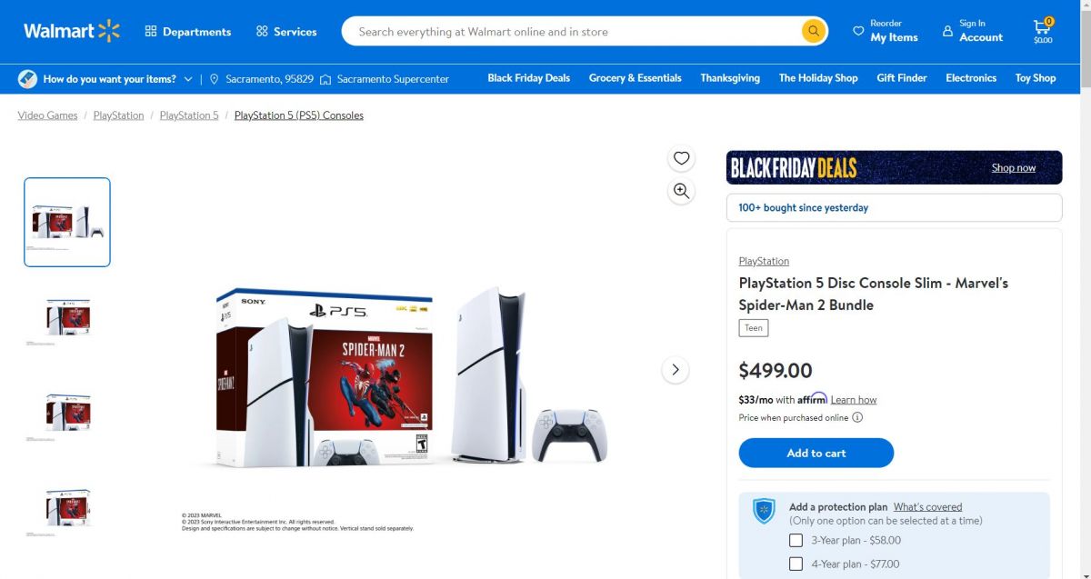1091x579 pixels.
Task: Add item to favorites heart icon
Action: [681, 158]
